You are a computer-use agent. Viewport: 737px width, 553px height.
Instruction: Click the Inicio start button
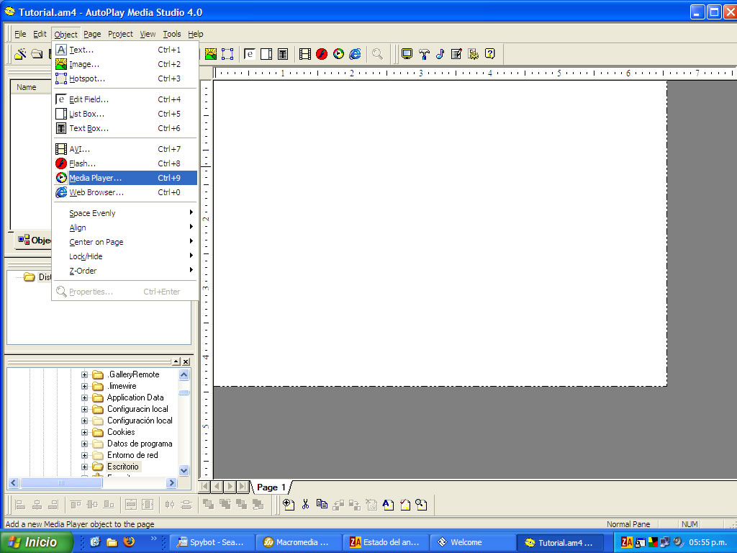pyautogui.click(x=36, y=542)
